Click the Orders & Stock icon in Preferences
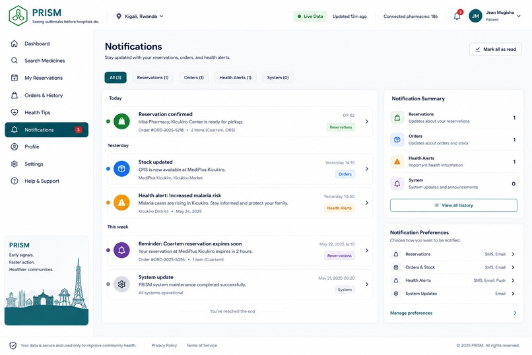This screenshot has height=355, width=532. pyautogui.click(x=395, y=267)
